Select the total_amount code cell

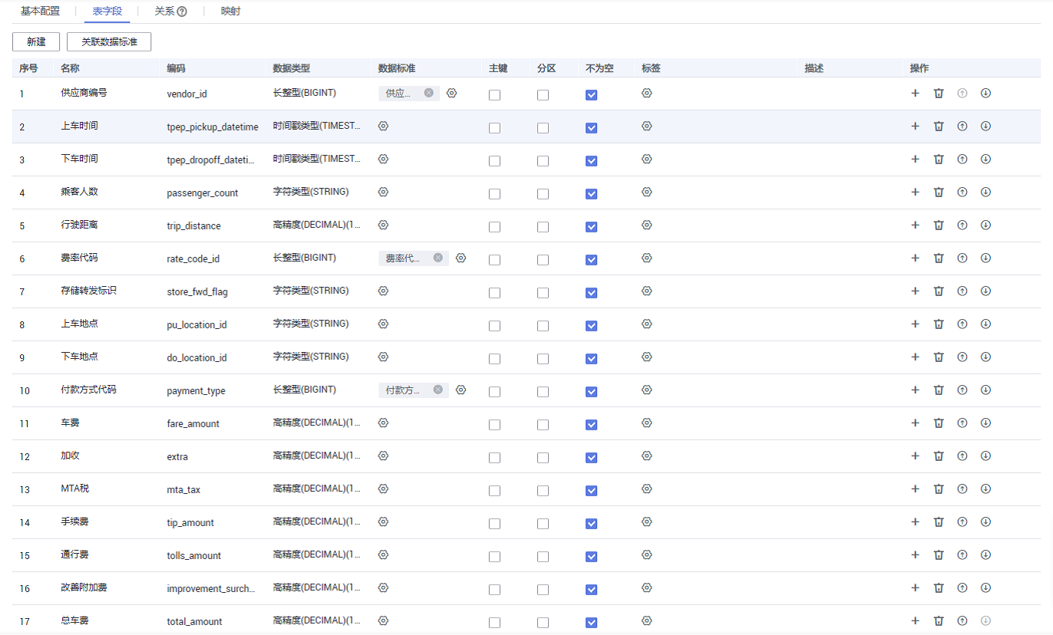[195, 622]
